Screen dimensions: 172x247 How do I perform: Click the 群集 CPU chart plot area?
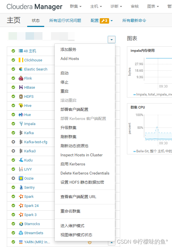(158, 128)
